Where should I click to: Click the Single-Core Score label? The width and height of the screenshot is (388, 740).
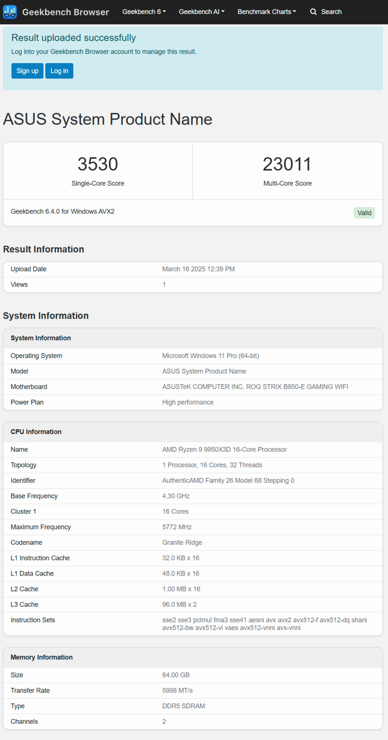pos(98,184)
